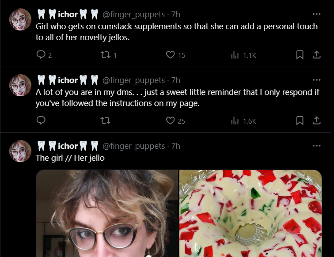
Task: Reply to the dms reminder tweet
Action: click(41, 121)
